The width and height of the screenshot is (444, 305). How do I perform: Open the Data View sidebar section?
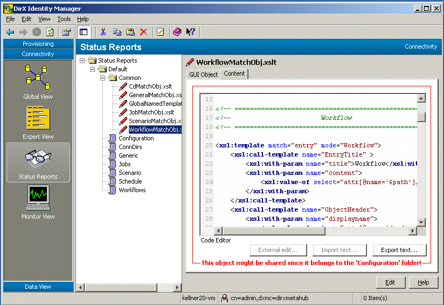click(x=38, y=287)
